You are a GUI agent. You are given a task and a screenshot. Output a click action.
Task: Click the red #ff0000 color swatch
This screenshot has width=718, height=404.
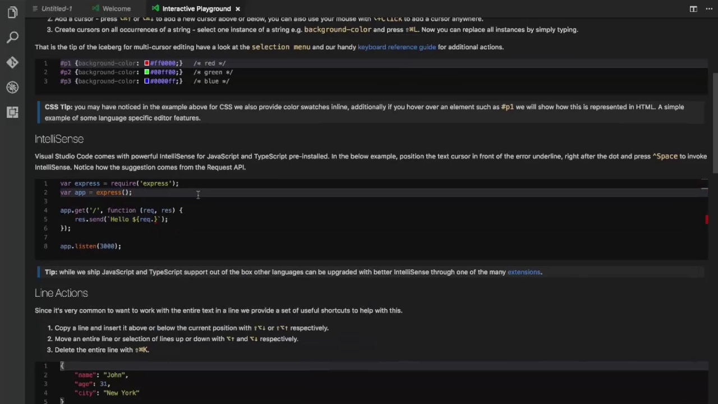147,63
